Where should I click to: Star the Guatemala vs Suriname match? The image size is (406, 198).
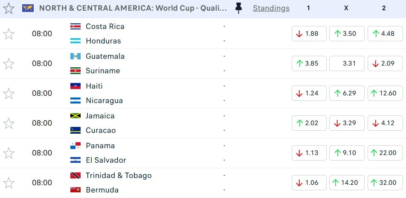click(x=9, y=63)
